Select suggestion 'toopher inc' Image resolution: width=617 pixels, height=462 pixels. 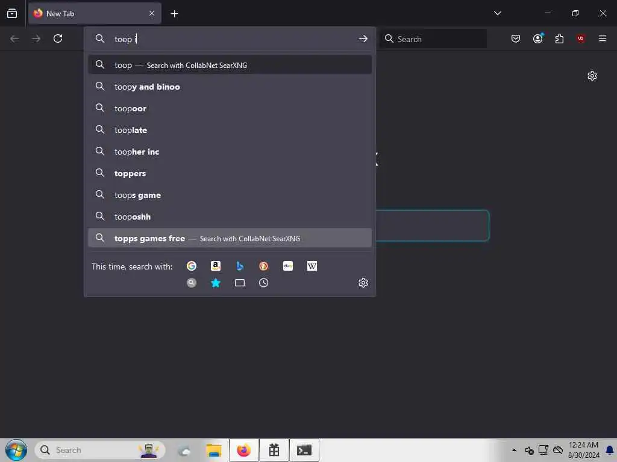[230, 151]
